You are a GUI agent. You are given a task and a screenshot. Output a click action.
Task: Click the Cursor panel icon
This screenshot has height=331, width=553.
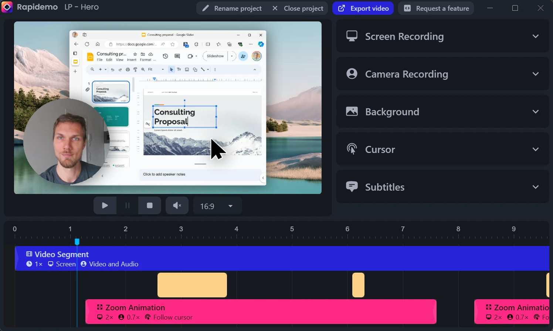352,149
